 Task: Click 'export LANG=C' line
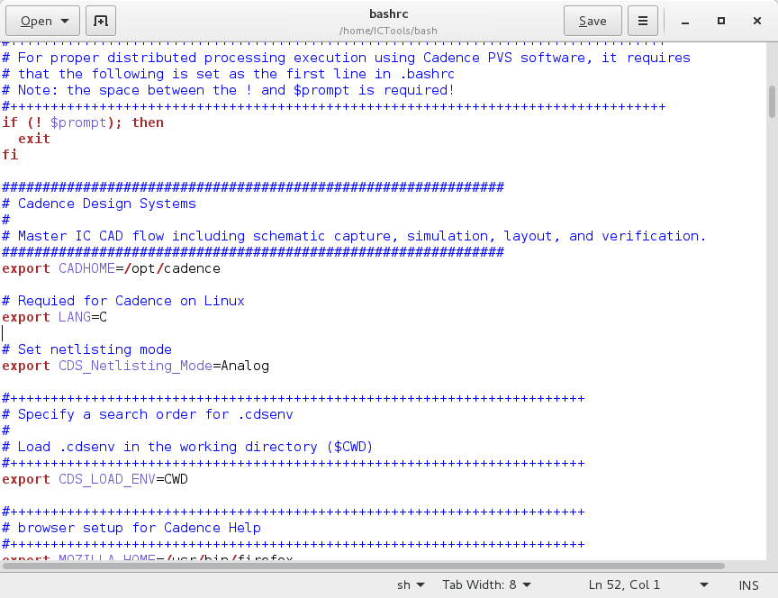tap(55, 317)
